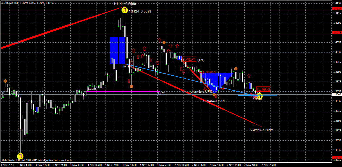Select the orange circle above the 7 Nov 14:00 candles
The width and height of the screenshot is (342, 167).
(236, 69)
